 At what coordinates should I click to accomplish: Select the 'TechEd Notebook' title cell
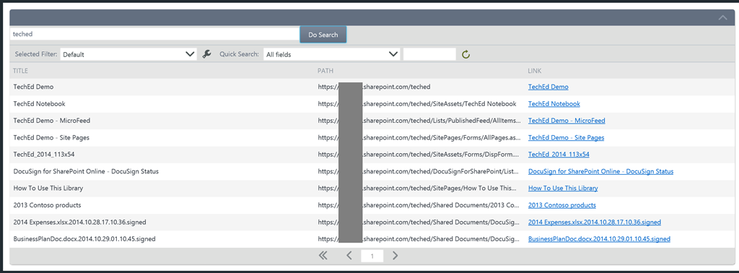tap(39, 104)
